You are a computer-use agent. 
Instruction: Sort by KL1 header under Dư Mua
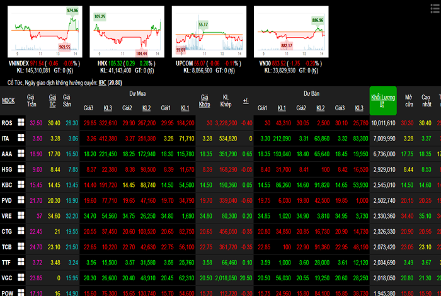click(185, 108)
